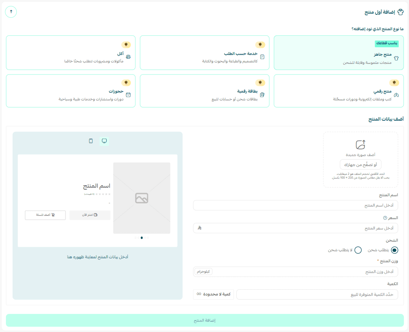Click the crown badge on حجوزات card
This screenshot has width=409, height=332.
126,83
